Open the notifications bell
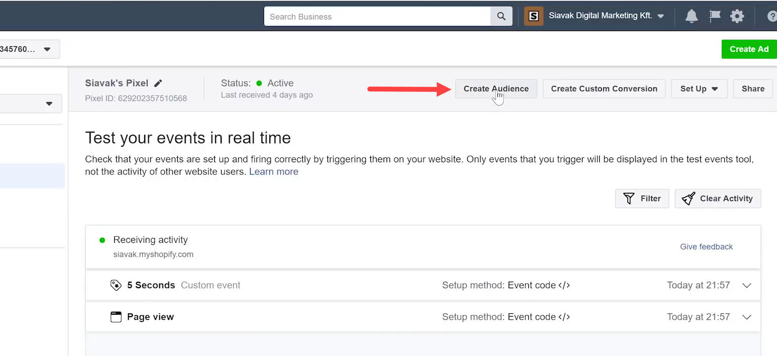 tap(691, 16)
